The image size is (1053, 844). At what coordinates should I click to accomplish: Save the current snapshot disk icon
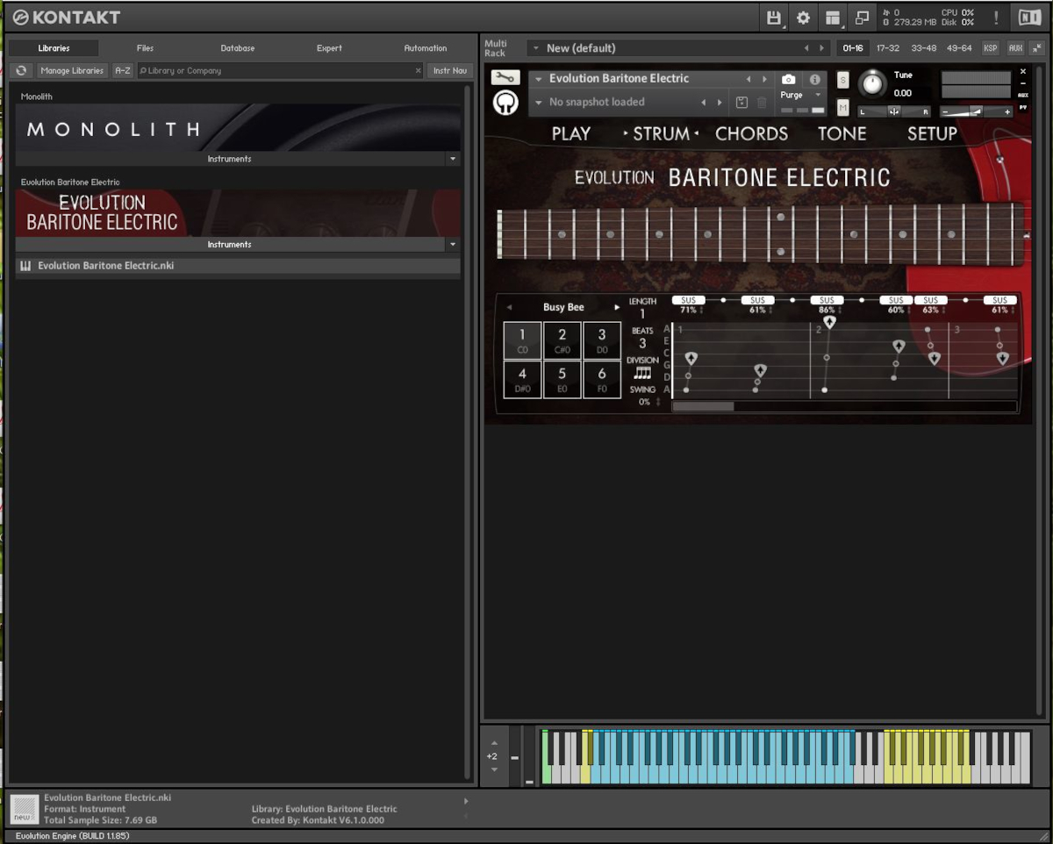[x=741, y=103]
